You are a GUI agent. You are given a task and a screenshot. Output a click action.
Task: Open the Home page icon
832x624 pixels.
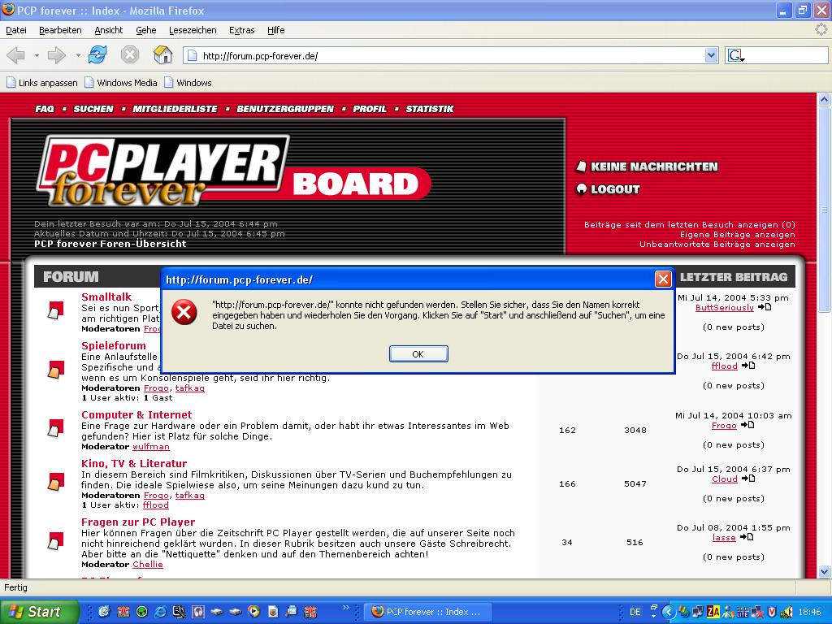click(x=162, y=54)
